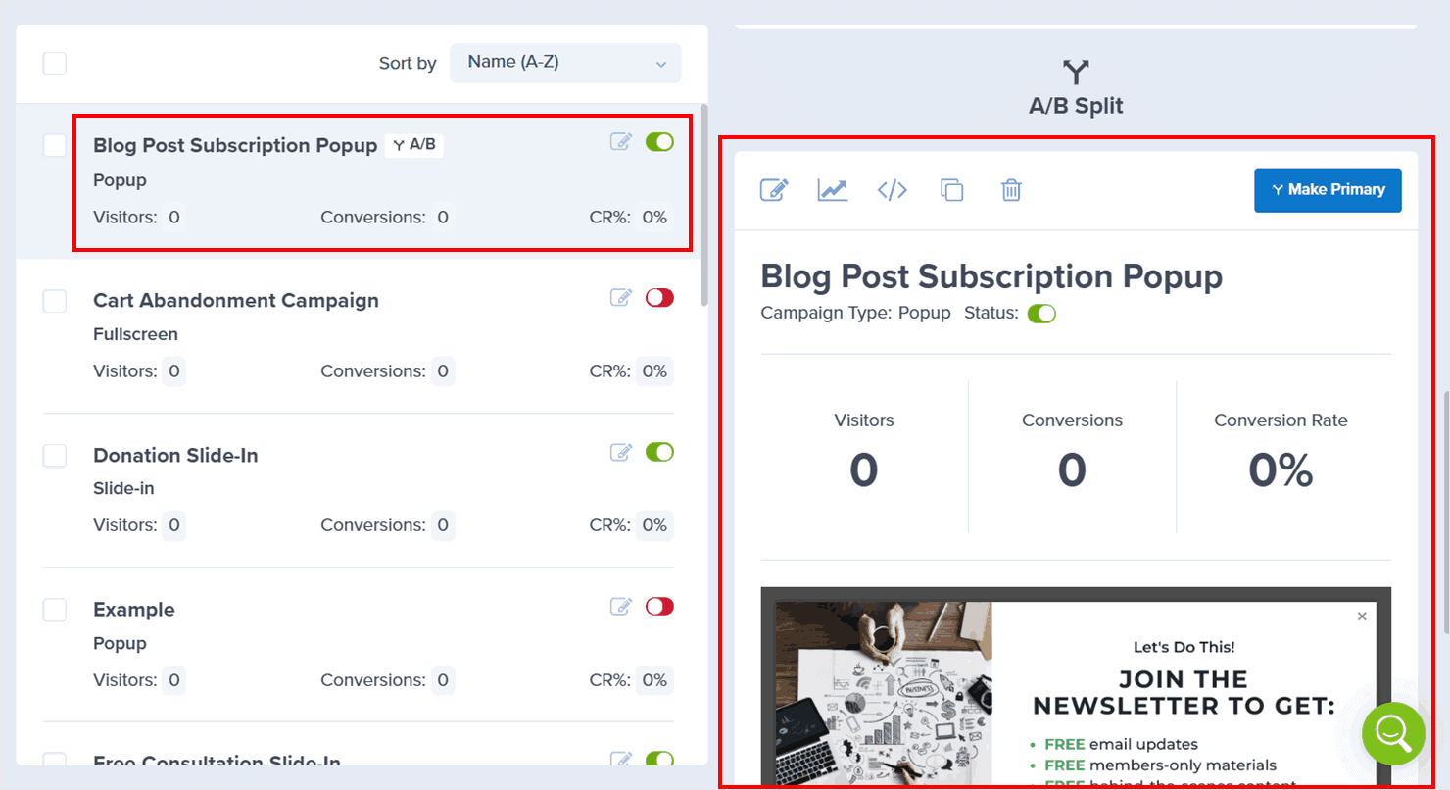Edit Donation Slide-In with its pencil icon

(x=621, y=452)
